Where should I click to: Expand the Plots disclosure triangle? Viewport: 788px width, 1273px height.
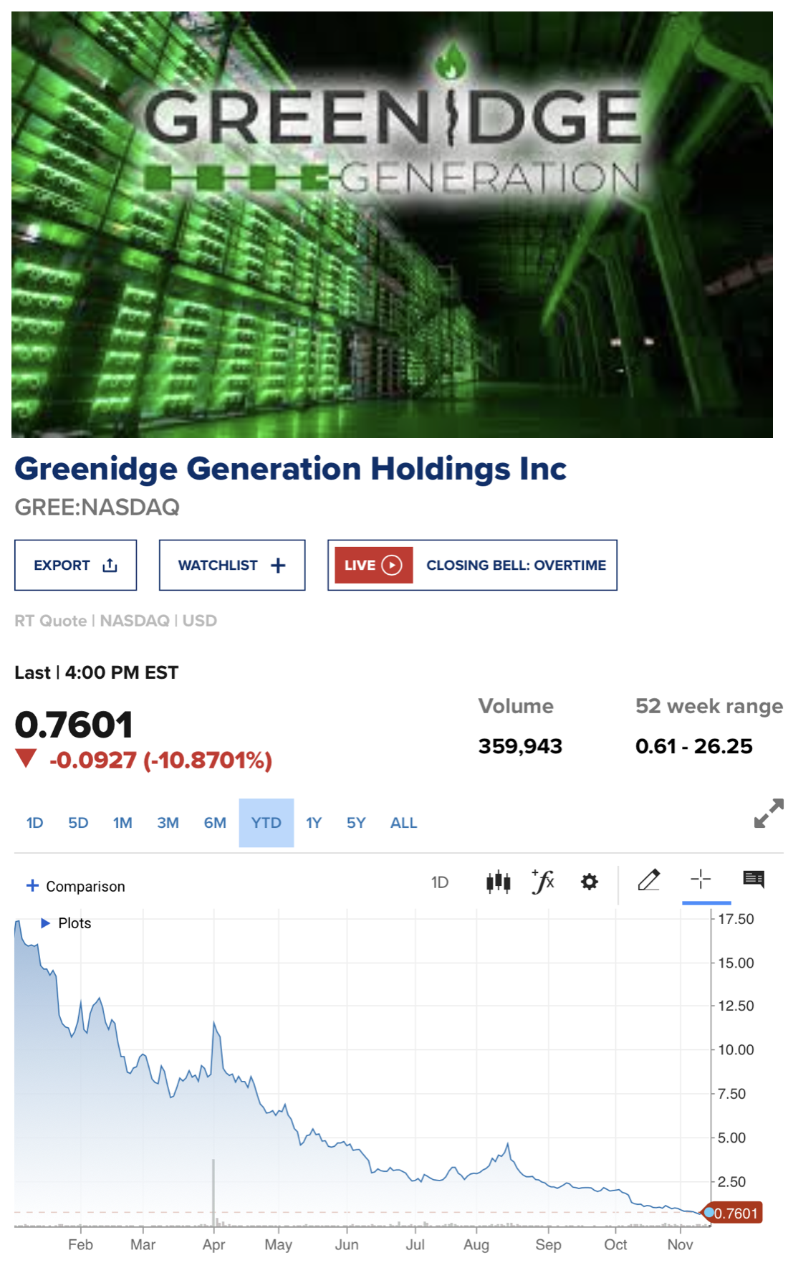pyautogui.click(x=46, y=923)
